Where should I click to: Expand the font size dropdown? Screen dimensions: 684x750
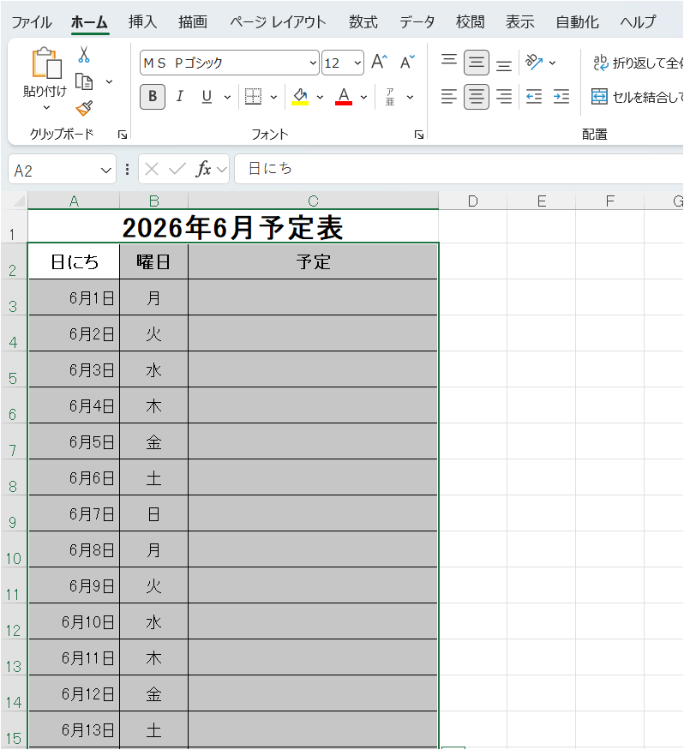(x=357, y=63)
